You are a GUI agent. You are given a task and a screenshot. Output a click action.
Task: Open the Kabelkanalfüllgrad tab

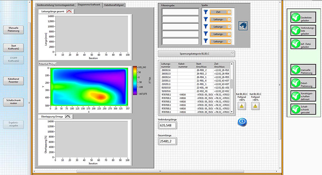click(x=114, y=5)
